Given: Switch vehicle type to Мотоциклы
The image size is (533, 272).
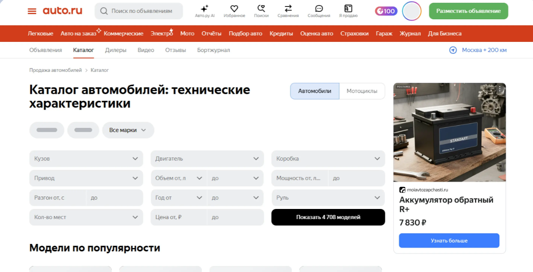Looking at the screenshot, I should tap(362, 91).
